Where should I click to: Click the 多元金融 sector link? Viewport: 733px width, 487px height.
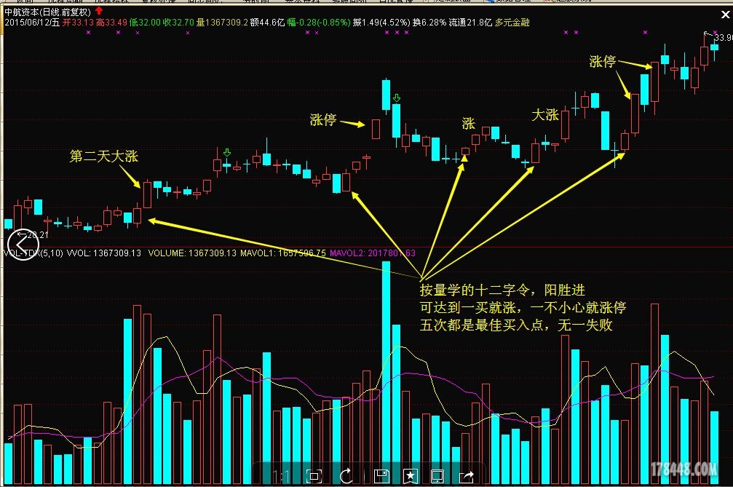click(512, 23)
